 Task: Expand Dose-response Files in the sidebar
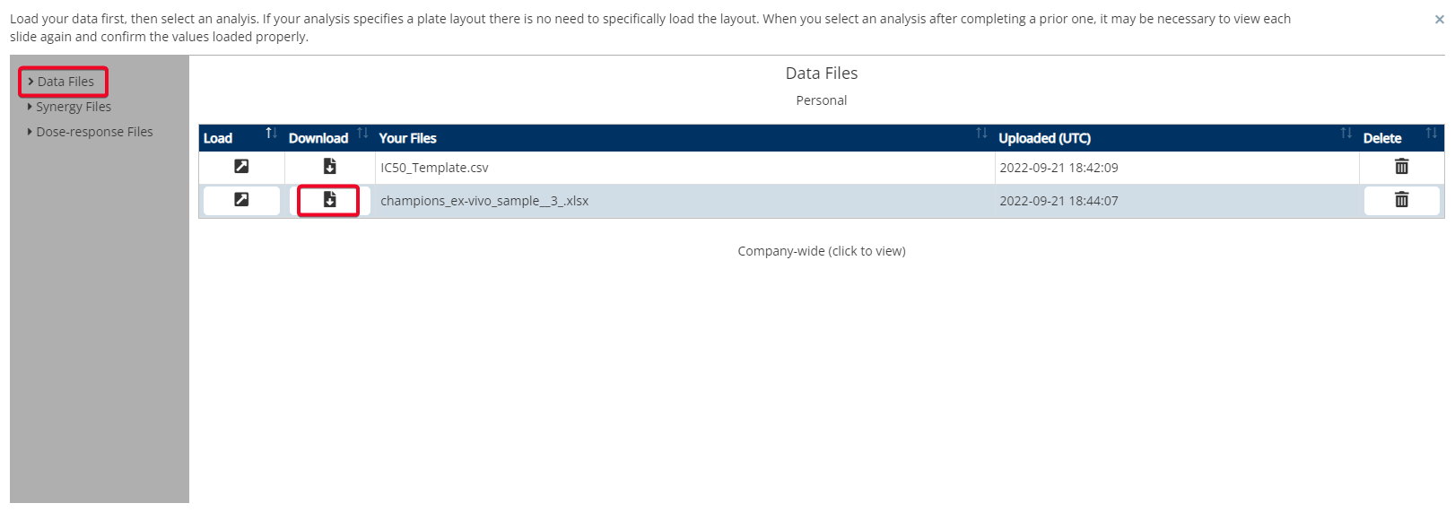[x=90, y=132]
